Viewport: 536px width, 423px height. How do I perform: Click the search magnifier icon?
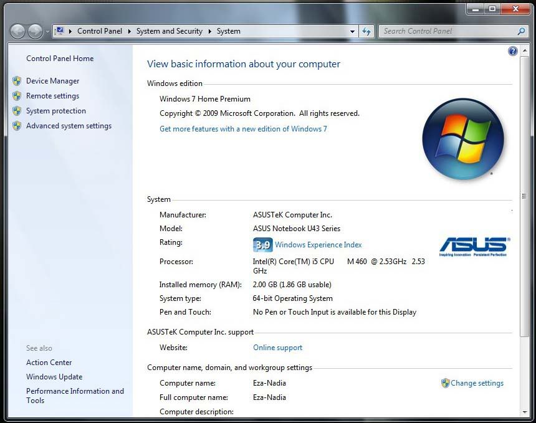click(x=521, y=31)
